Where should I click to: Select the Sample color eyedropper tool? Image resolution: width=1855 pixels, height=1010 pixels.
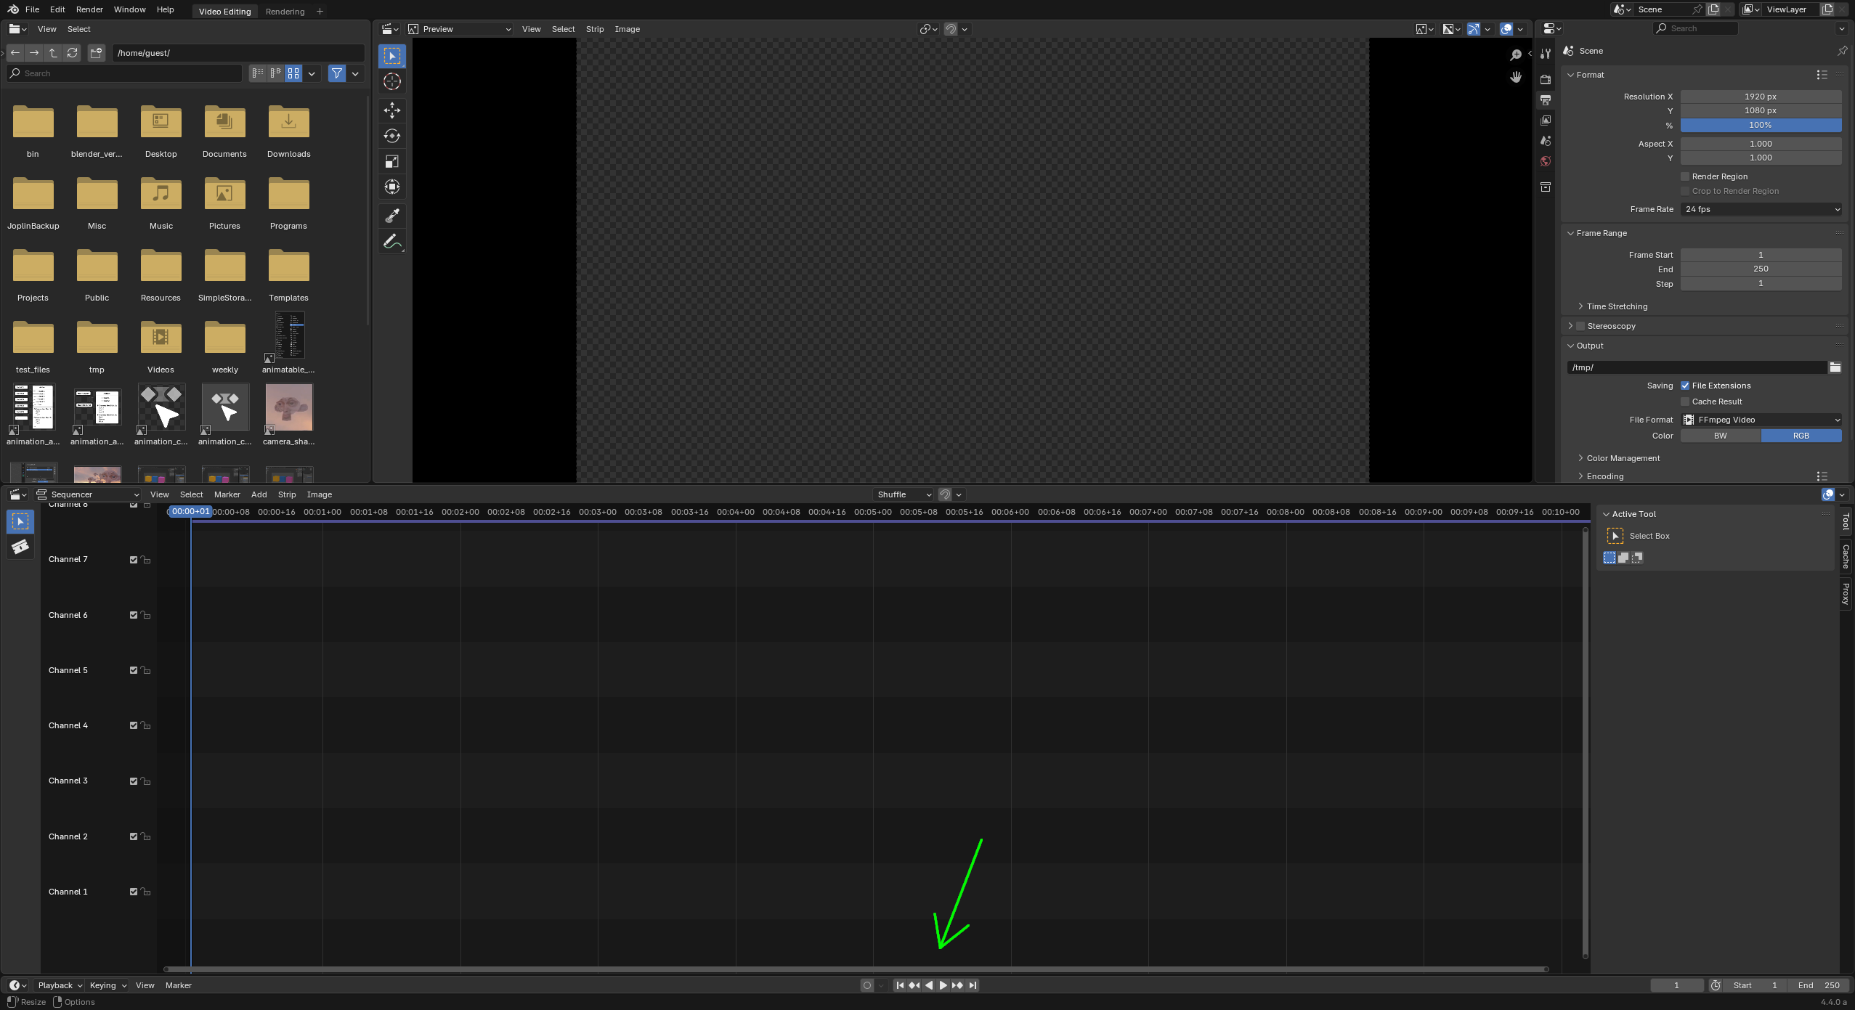391,215
